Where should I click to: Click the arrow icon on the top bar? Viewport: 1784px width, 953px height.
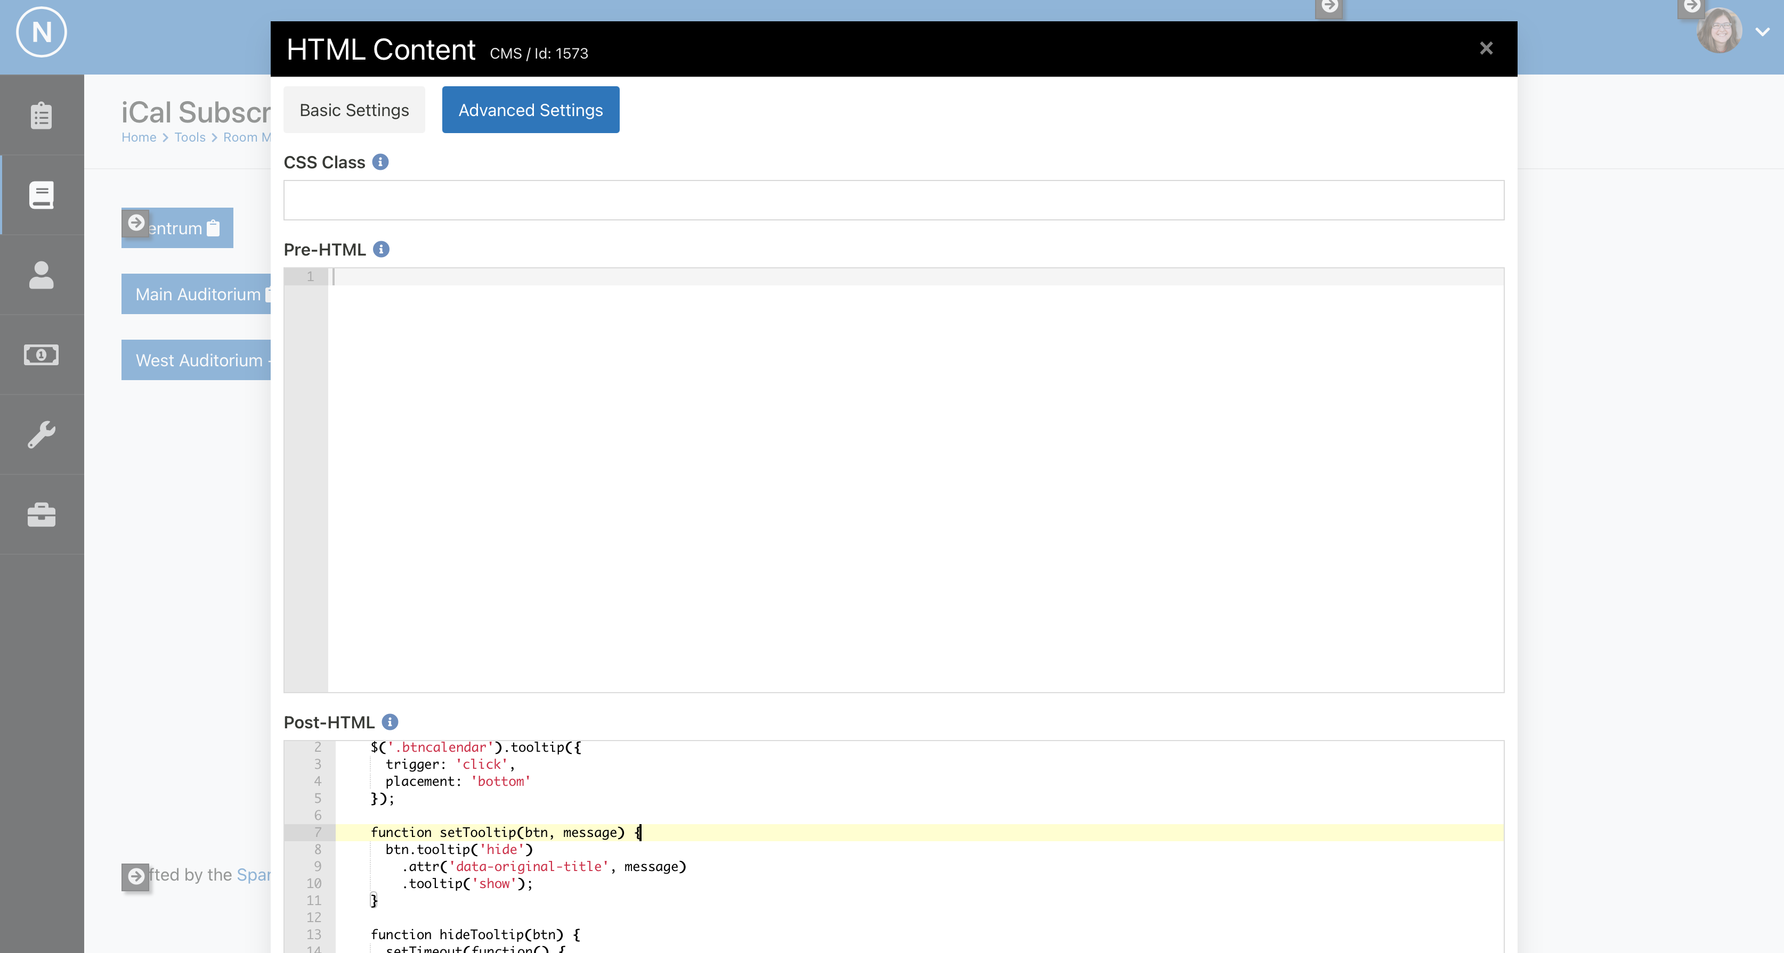tap(1329, 6)
